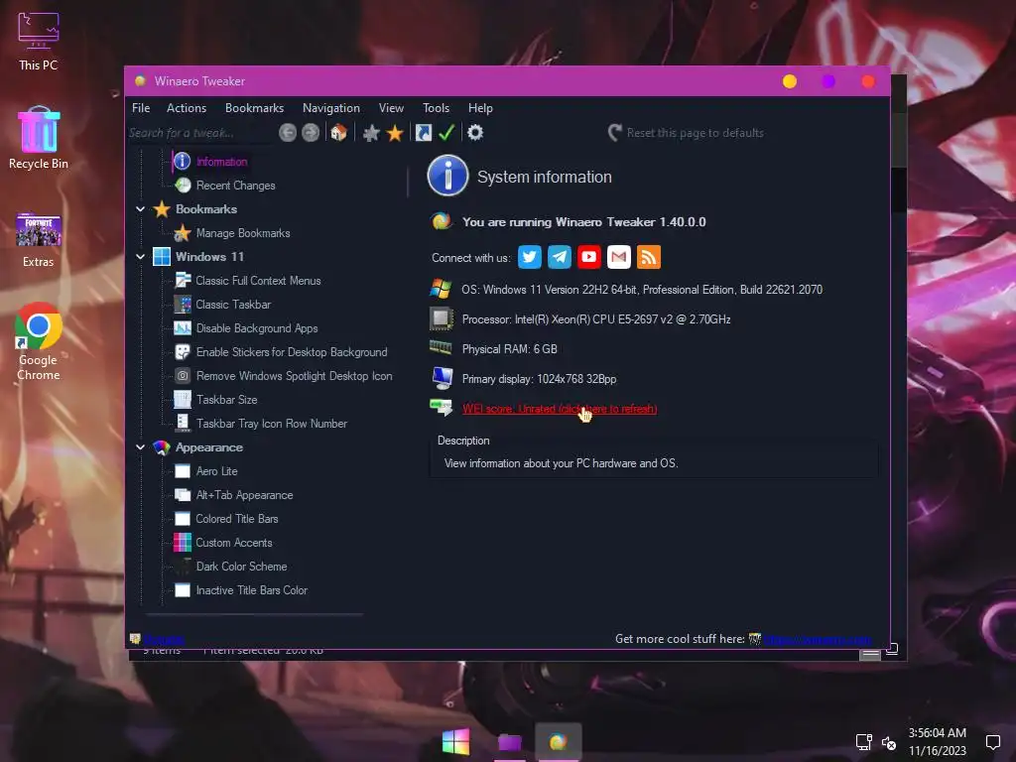Open the Recycle Bin desktop icon

coord(39,137)
